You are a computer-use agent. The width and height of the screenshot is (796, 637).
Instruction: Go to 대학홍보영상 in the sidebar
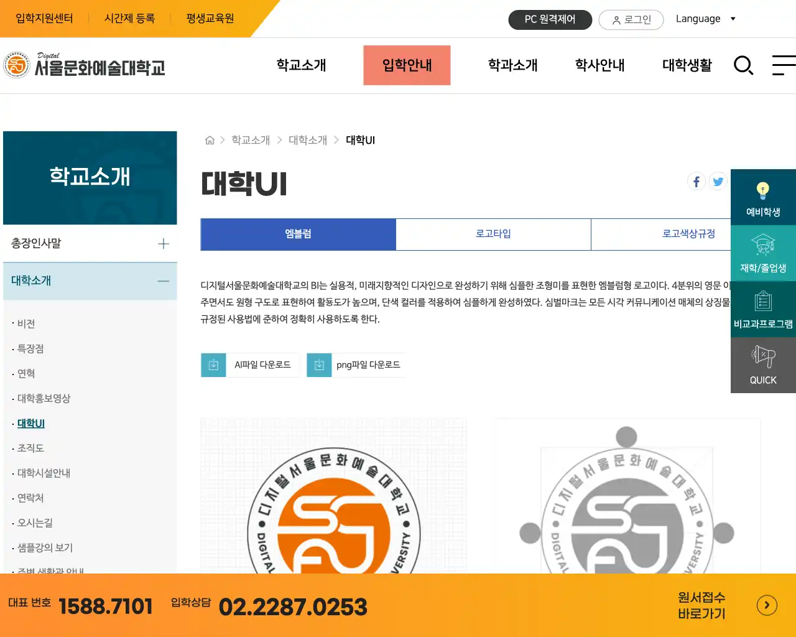point(44,399)
